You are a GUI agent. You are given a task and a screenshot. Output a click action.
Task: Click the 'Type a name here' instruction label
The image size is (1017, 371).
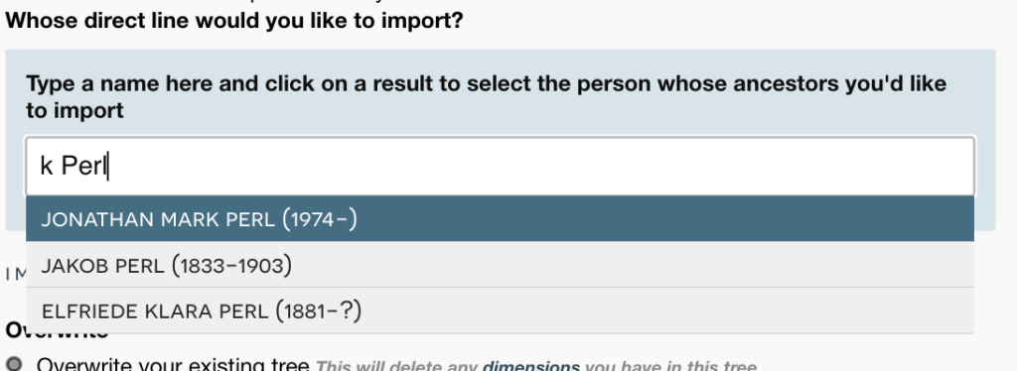pos(486,96)
